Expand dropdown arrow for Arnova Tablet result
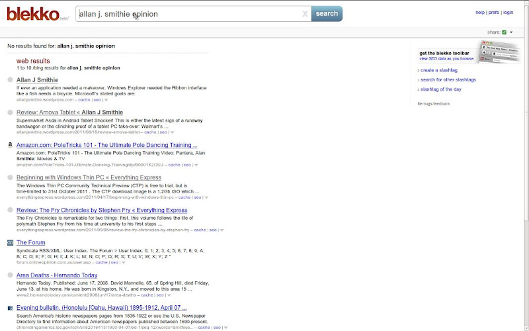529x331 pixels. [x=172, y=132]
